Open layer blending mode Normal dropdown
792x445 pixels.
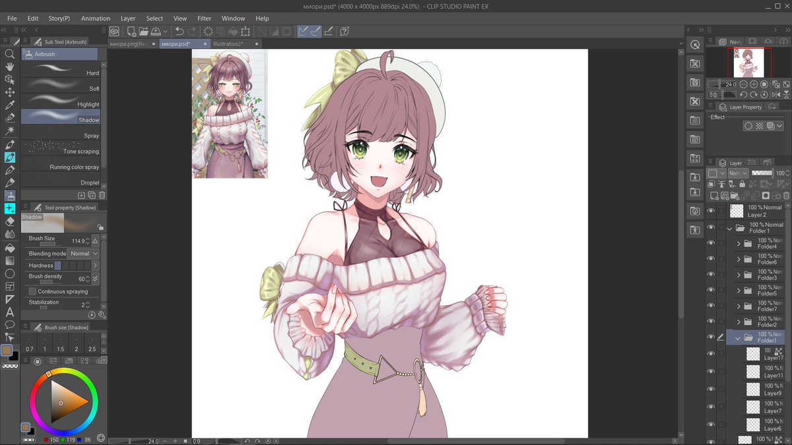pos(738,173)
